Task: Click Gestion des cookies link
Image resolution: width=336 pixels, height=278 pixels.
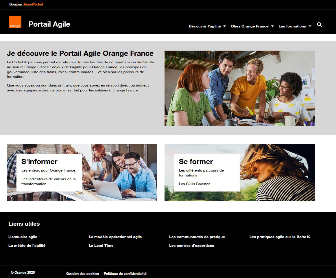Action: [82, 273]
